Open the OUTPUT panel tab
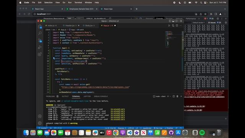Screen dimensions: 245x138 [x=65, y=96]
